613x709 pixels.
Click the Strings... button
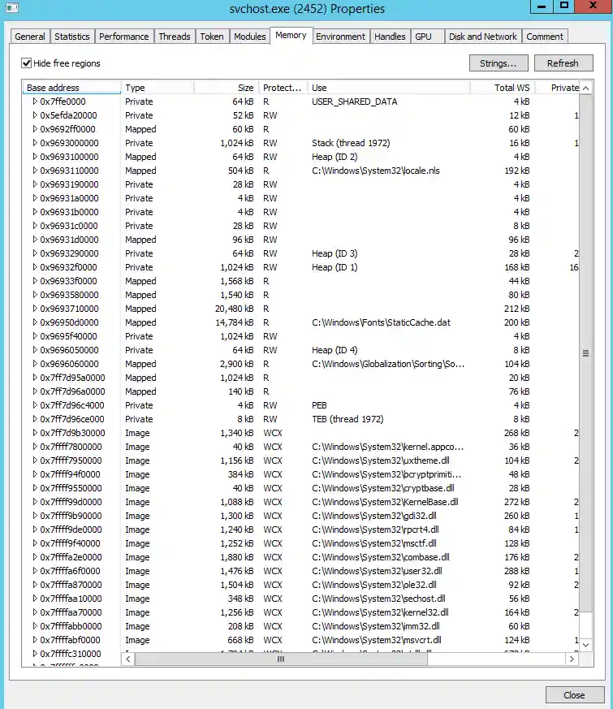(498, 63)
